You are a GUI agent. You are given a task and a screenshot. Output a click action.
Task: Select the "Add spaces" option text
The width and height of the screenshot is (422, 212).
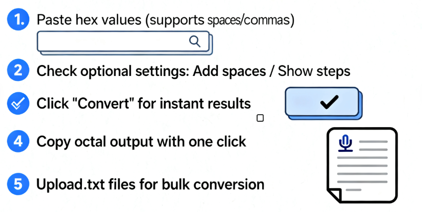coord(229,71)
